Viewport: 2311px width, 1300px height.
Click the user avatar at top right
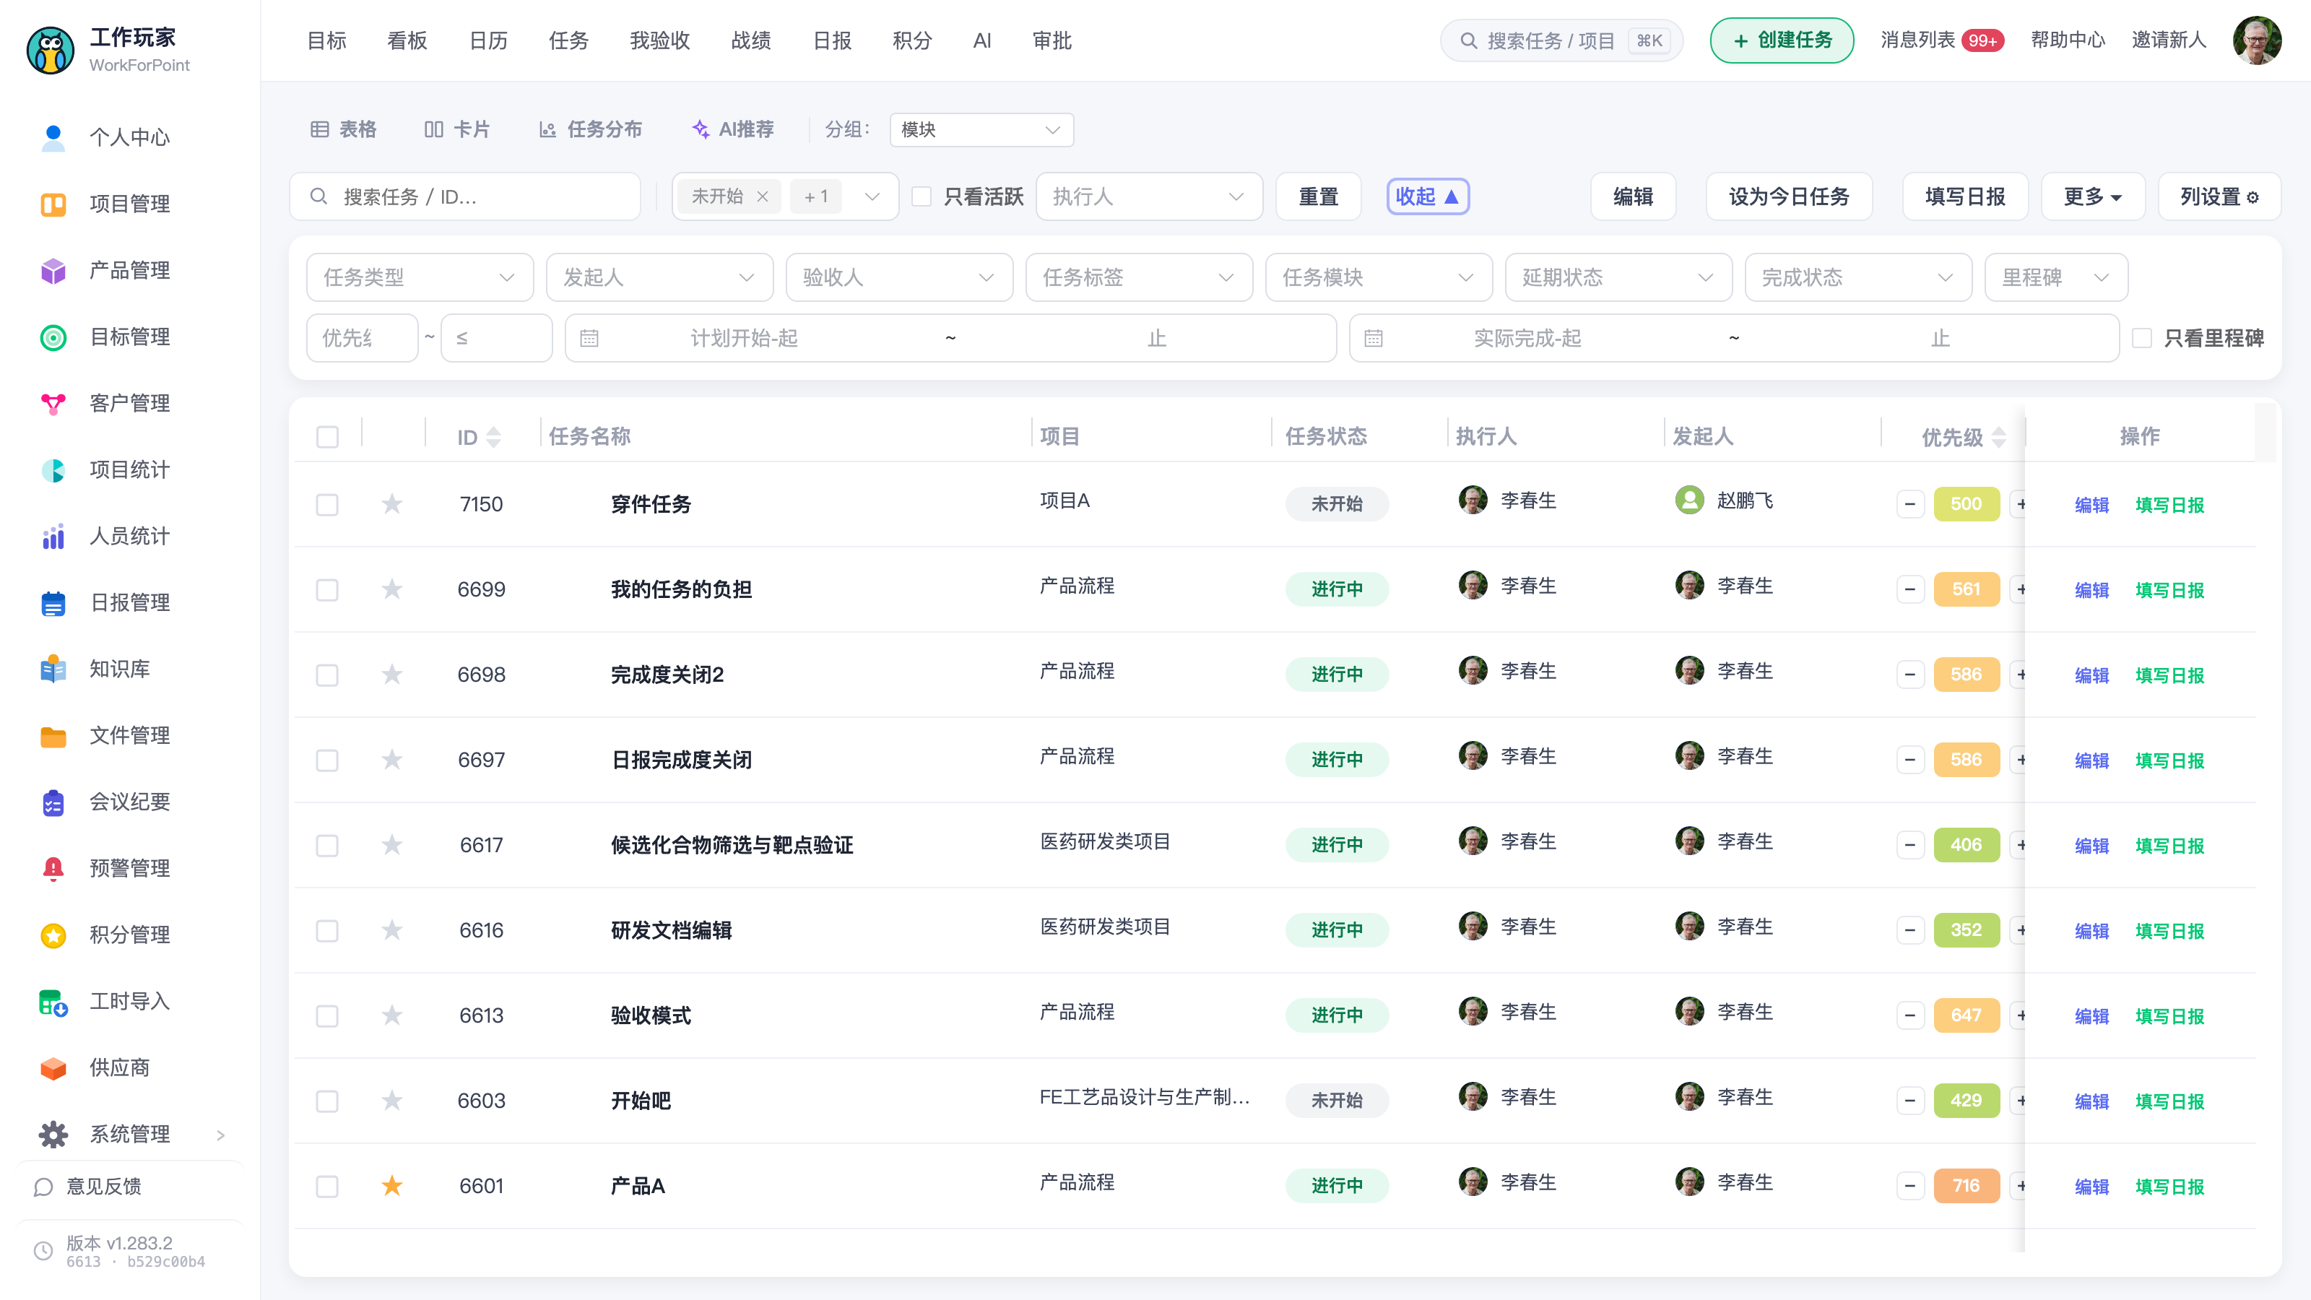pyautogui.click(x=2257, y=40)
